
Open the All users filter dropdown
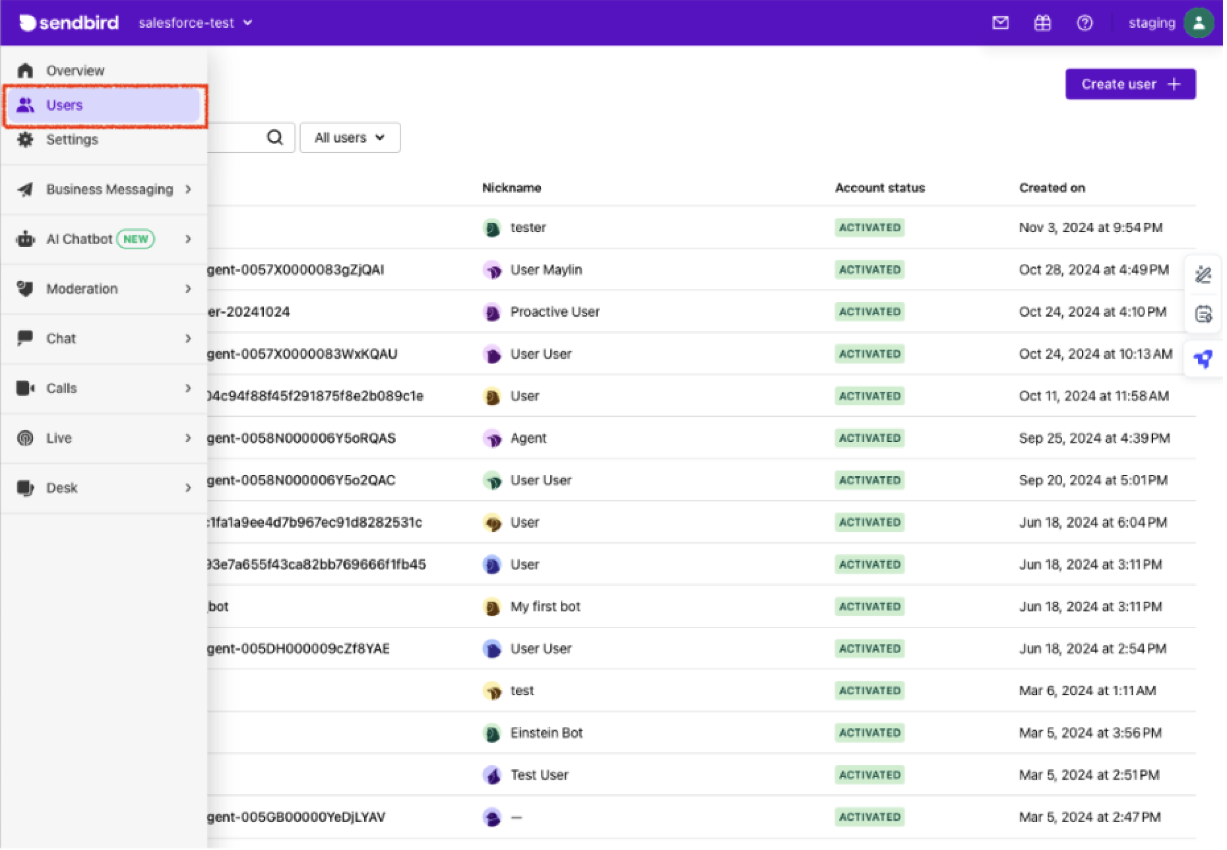(350, 138)
